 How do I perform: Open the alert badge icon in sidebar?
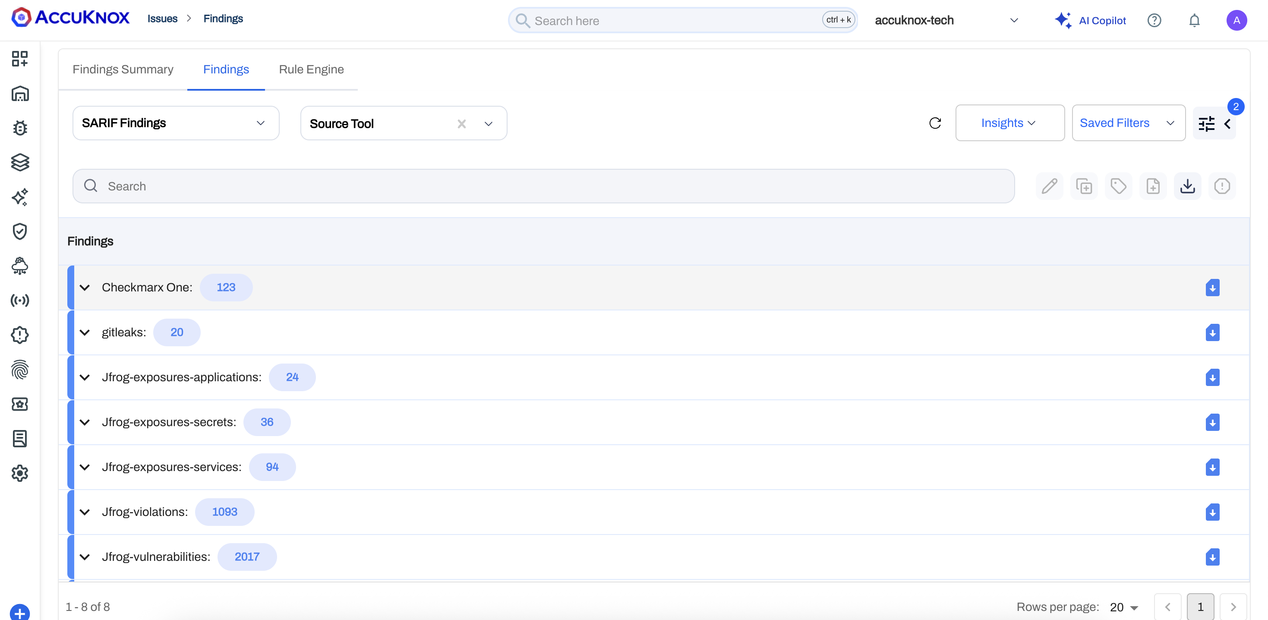[x=20, y=335]
